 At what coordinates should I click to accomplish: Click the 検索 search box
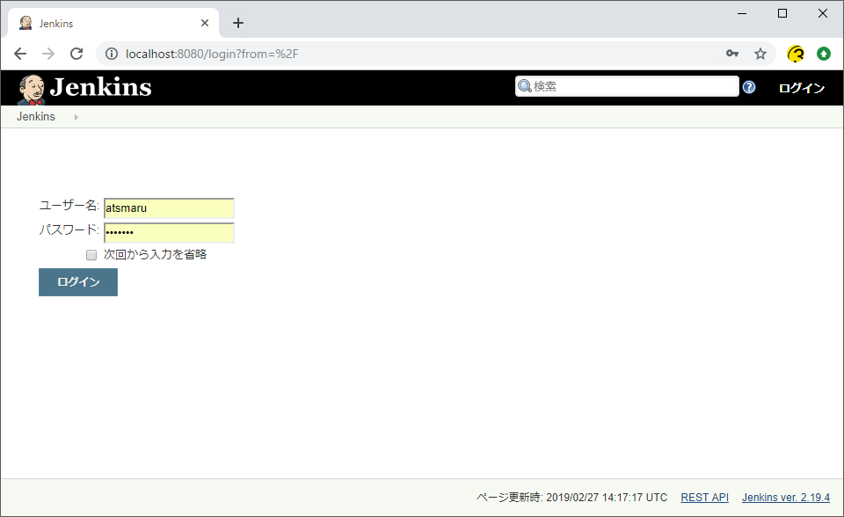coord(627,86)
